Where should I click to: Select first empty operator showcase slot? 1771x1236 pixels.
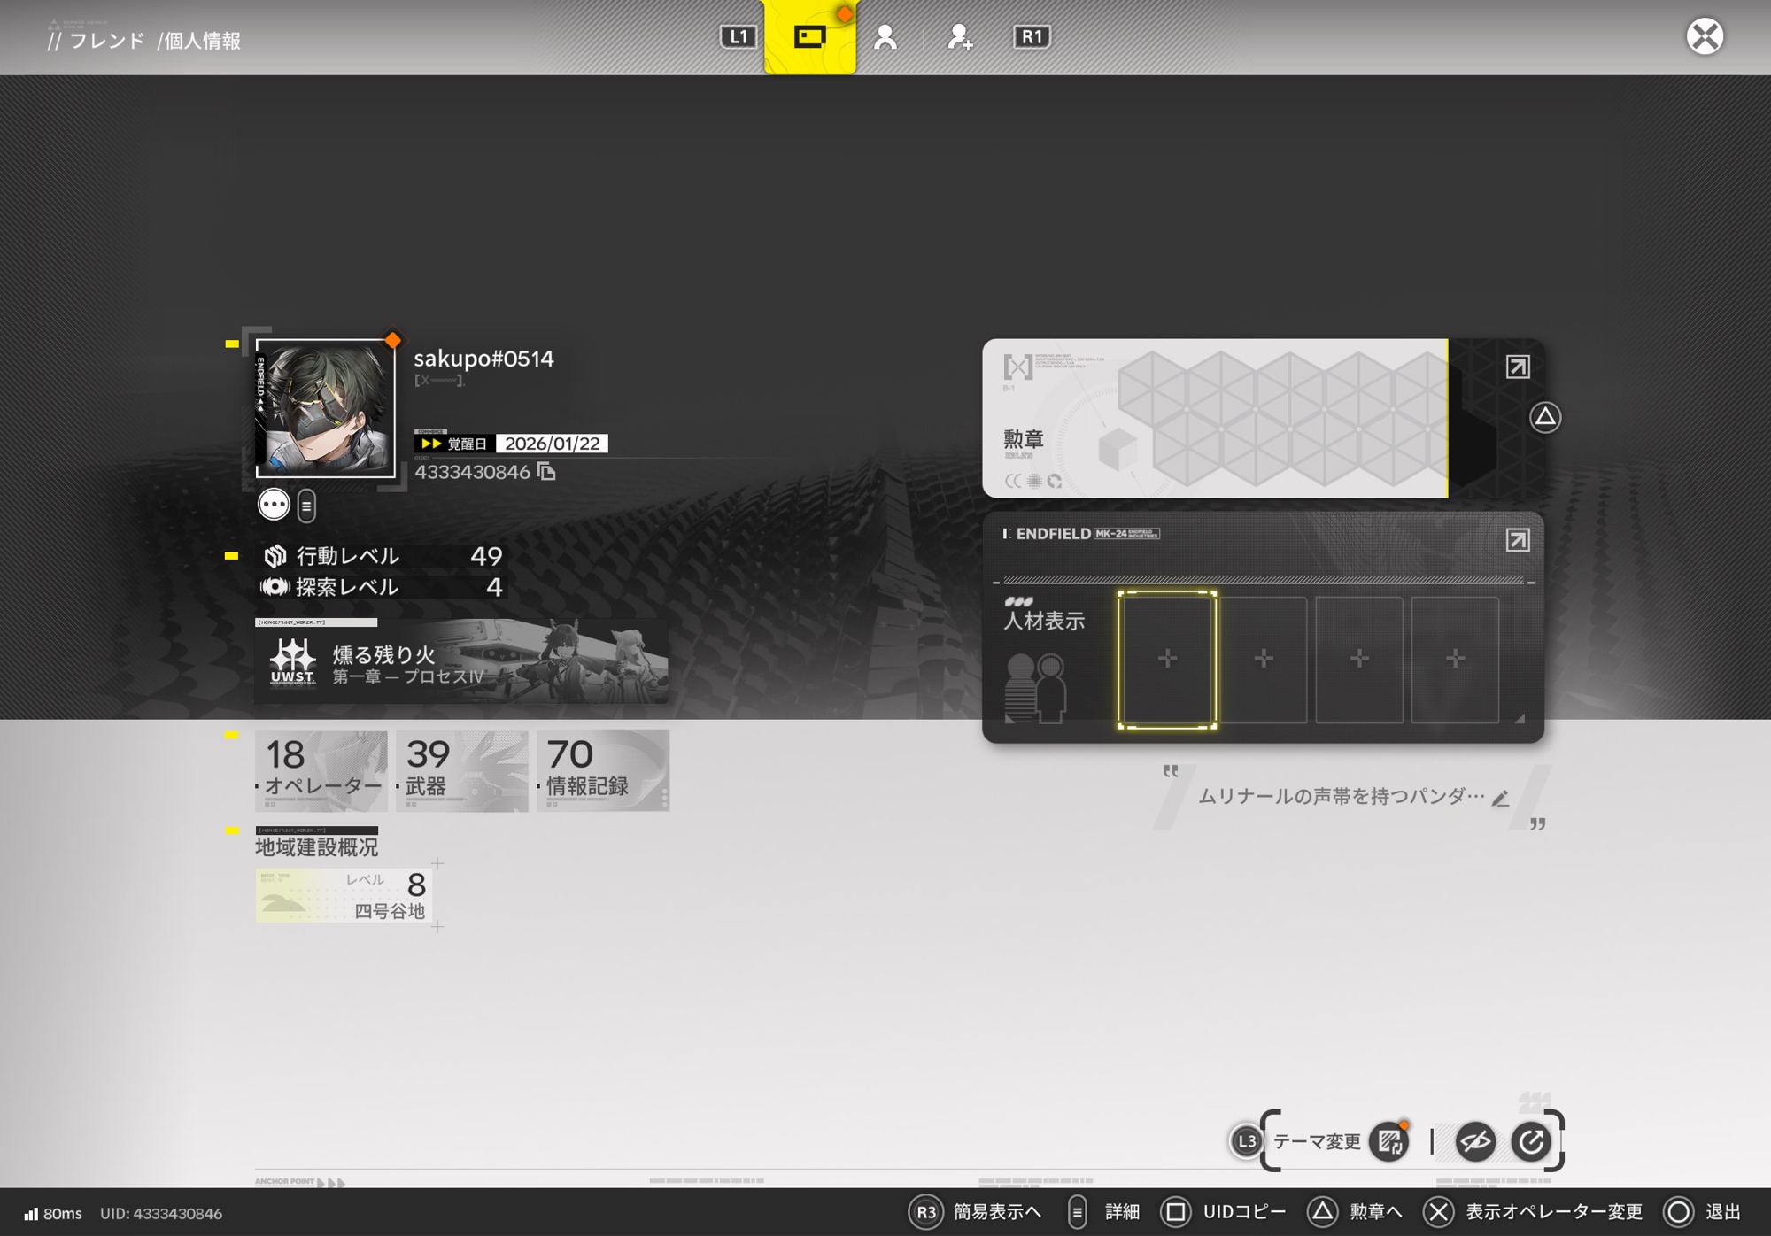pyautogui.click(x=1167, y=660)
